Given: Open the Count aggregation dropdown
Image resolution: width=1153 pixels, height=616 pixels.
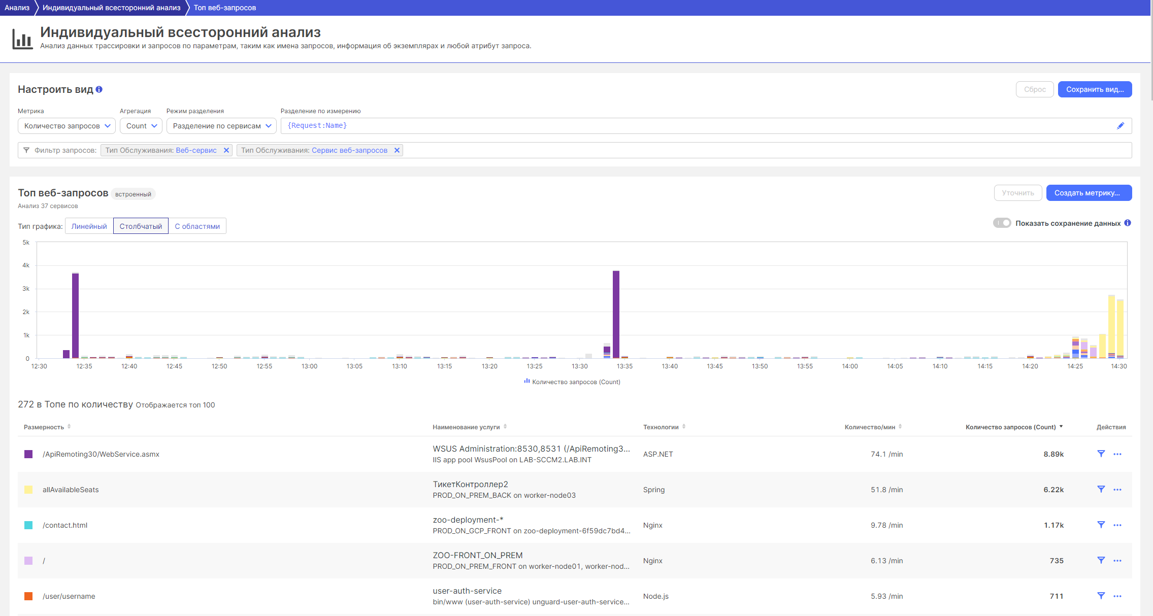Looking at the screenshot, I should click(141, 126).
